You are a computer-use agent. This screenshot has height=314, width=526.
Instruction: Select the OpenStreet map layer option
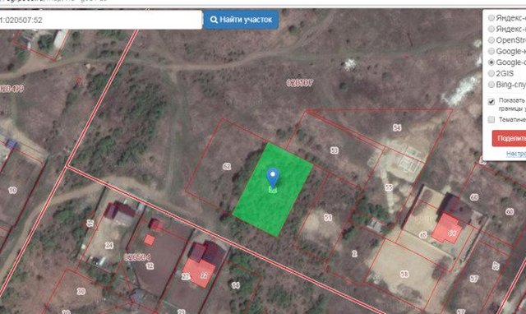pos(491,40)
